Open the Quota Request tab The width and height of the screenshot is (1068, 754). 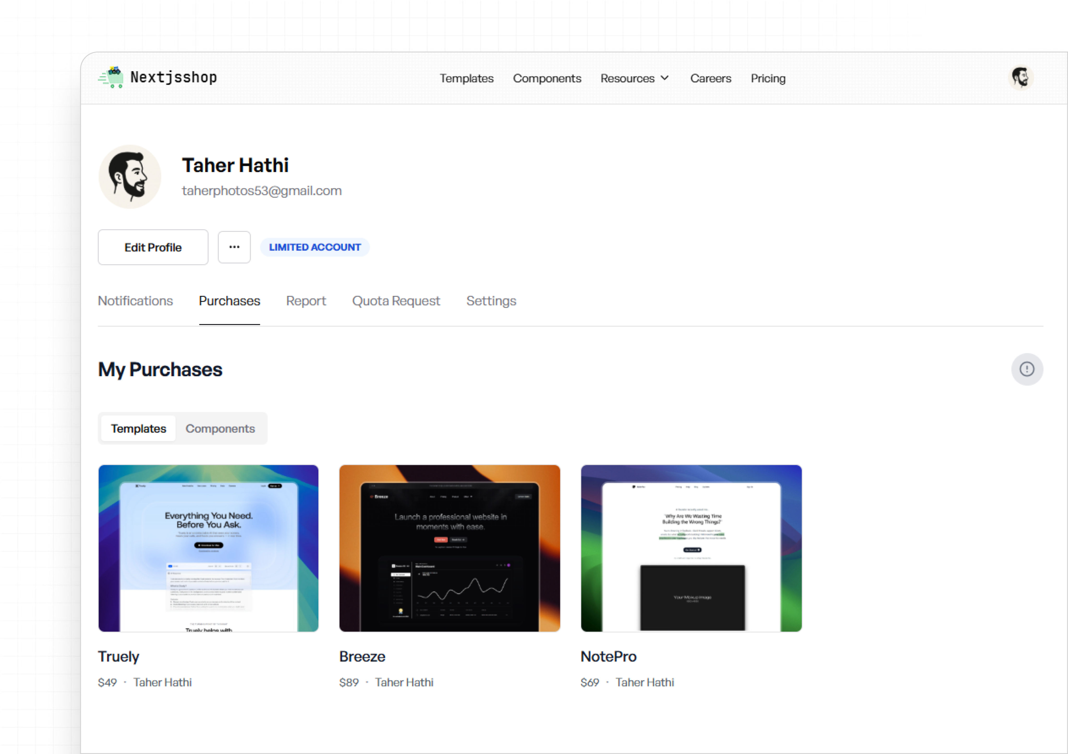click(396, 301)
